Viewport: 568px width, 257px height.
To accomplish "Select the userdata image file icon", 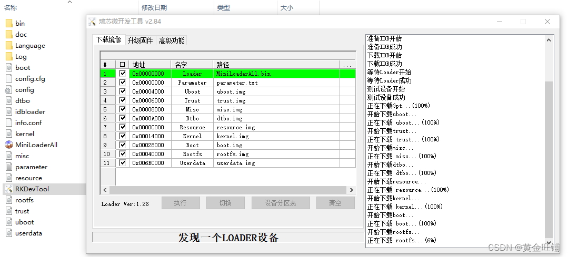I will point(8,233).
